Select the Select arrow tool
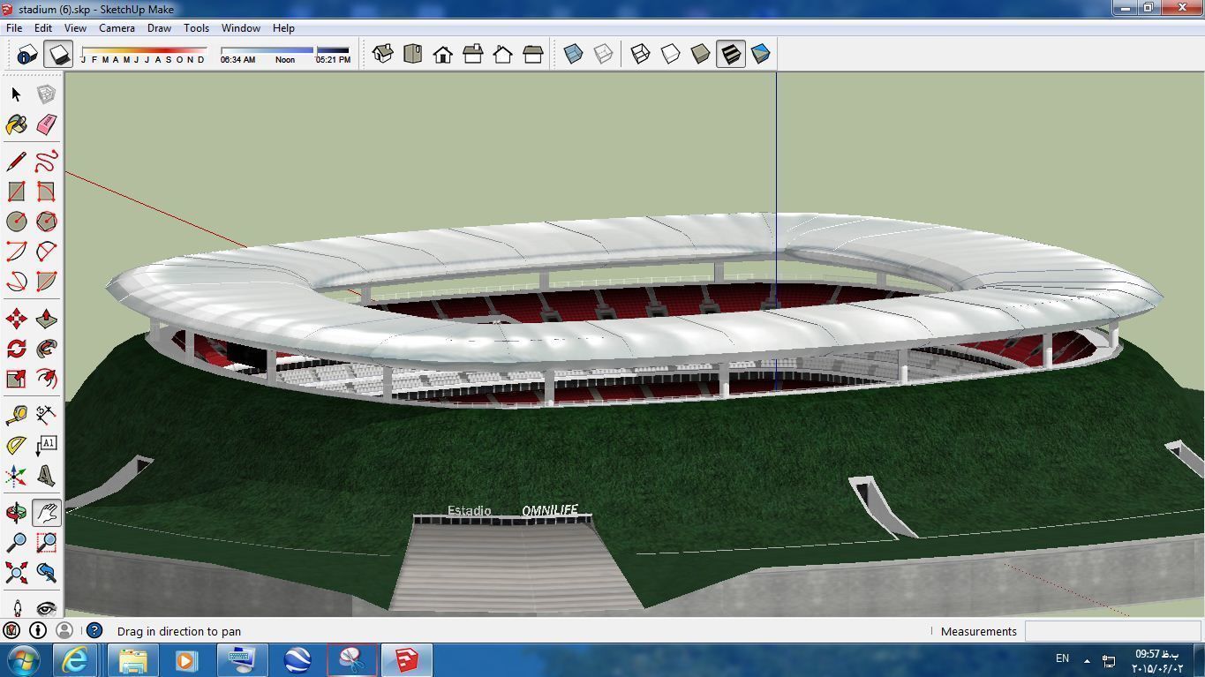This screenshot has width=1205, height=677. click(16, 94)
